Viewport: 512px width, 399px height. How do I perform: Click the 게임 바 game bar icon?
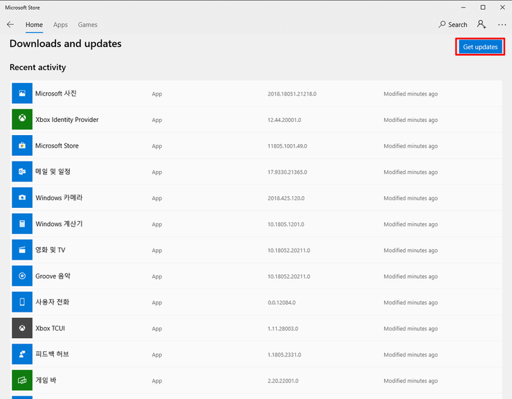(22, 380)
